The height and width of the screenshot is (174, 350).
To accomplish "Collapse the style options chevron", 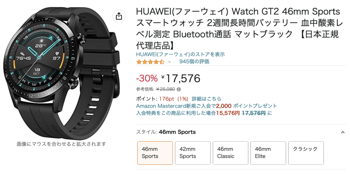I will (x=342, y=132).
